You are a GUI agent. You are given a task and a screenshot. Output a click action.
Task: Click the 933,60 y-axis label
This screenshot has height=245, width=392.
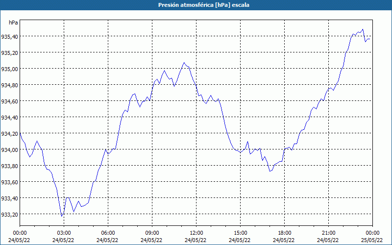9,182
